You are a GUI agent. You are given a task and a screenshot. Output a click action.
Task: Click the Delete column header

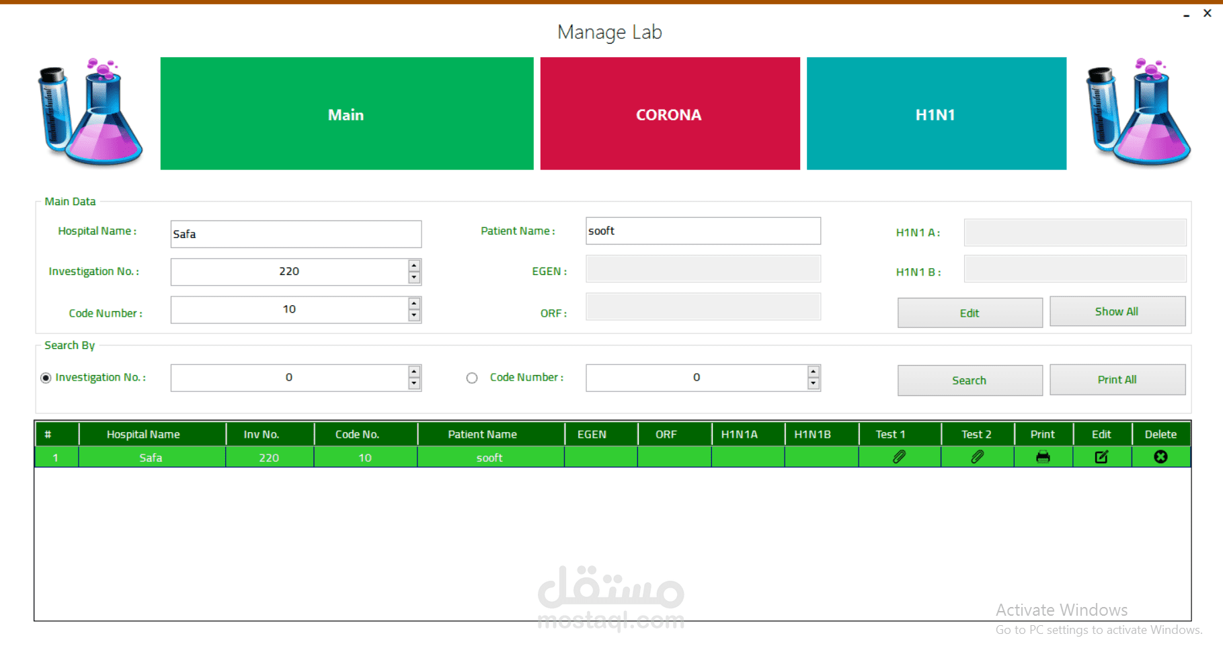1161,434
